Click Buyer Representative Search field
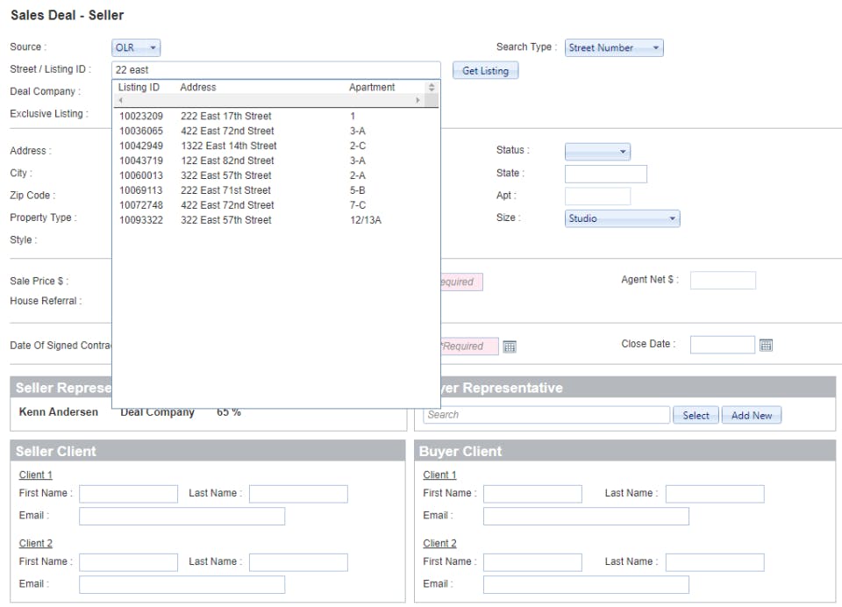The height and width of the screenshot is (607, 842). pyautogui.click(x=546, y=415)
